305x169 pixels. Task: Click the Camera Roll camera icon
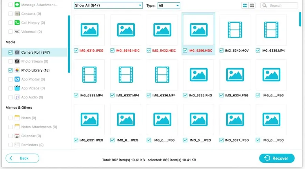tap(17, 52)
